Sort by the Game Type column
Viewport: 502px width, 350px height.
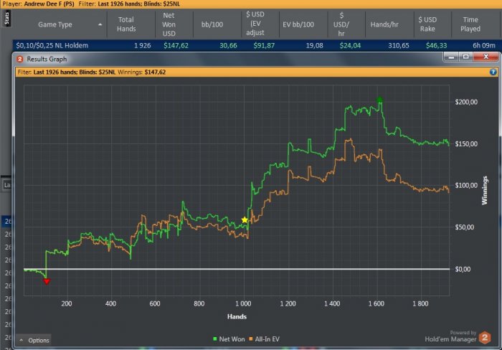pos(57,24)
